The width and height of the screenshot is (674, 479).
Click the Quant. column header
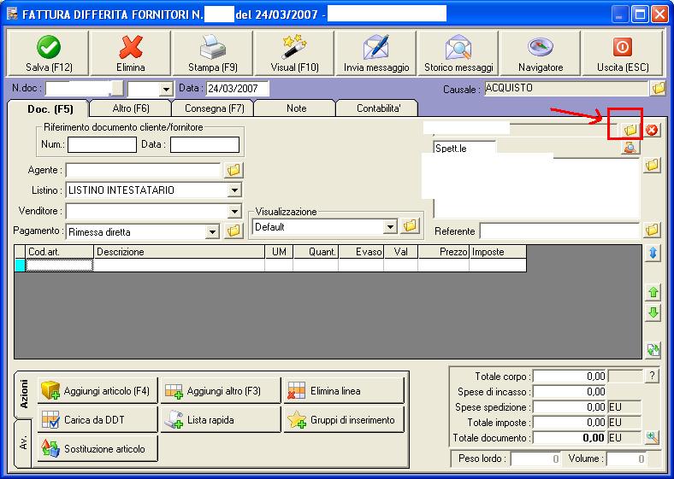tap(316, 252)
